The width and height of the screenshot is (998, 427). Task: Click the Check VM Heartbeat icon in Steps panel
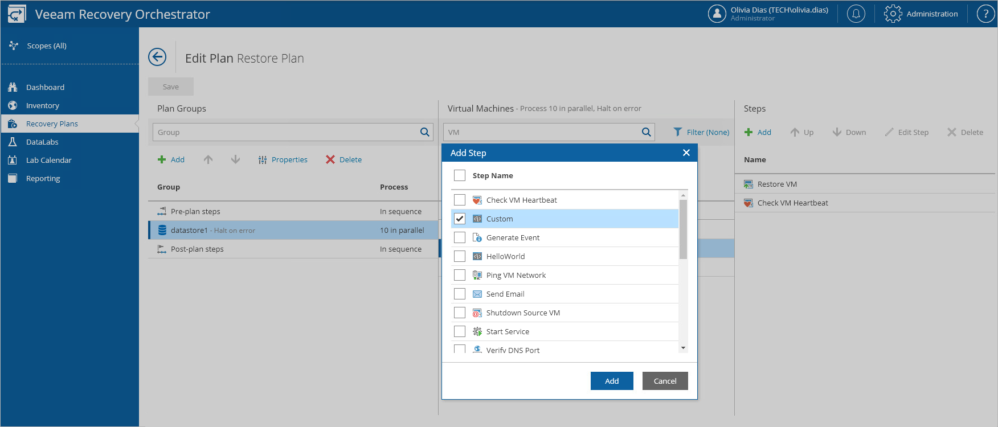click(748, 203)
